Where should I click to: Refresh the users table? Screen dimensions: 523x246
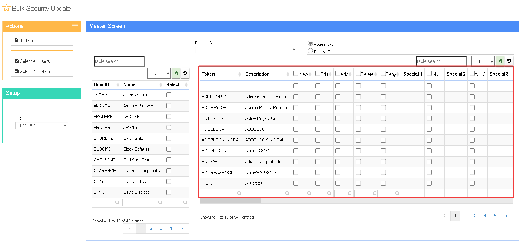click(x=185, y=73)
